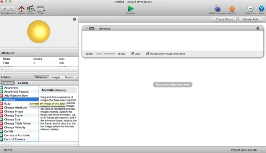The height and width of the screenshot is (153, 266).
Task: Remove the Animate behavior with its X
Action: pos(258,28)
